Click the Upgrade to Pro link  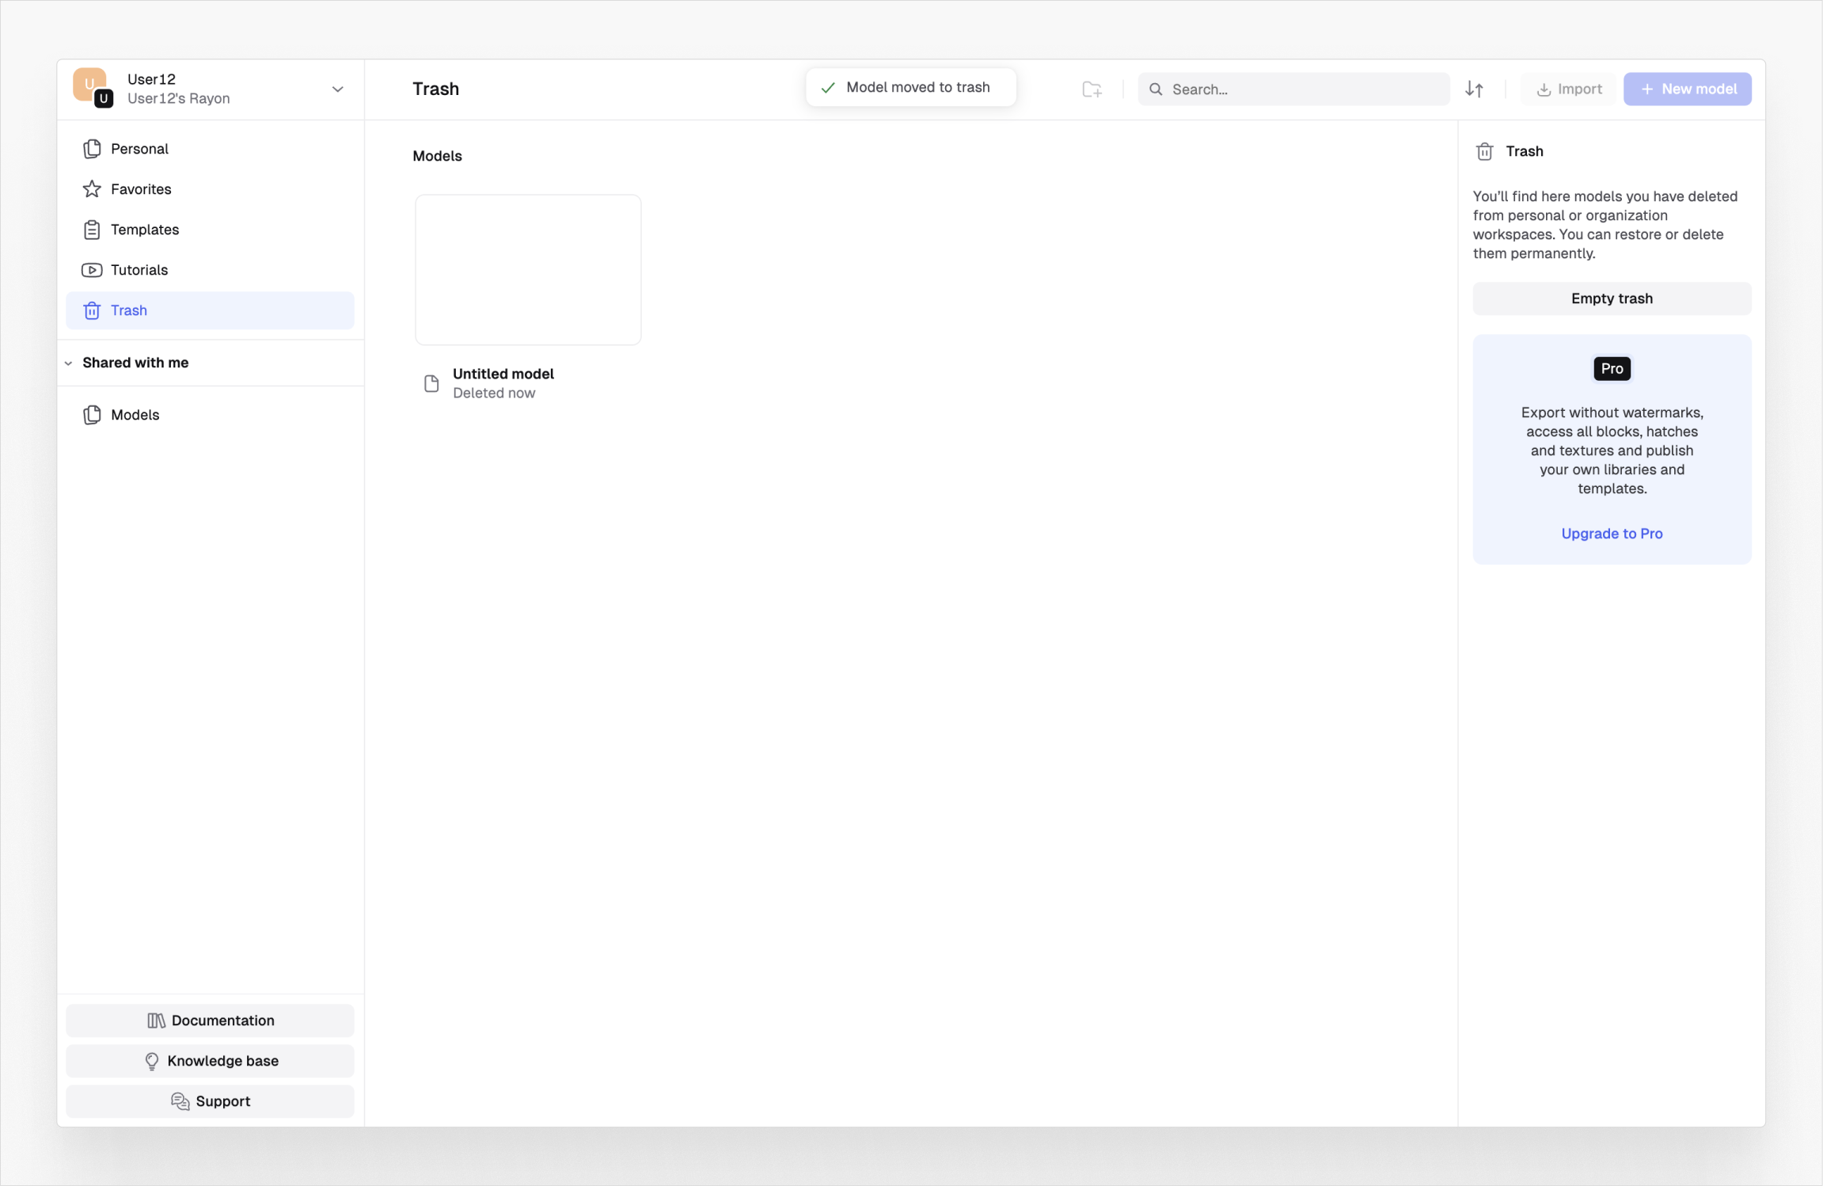1611,534
